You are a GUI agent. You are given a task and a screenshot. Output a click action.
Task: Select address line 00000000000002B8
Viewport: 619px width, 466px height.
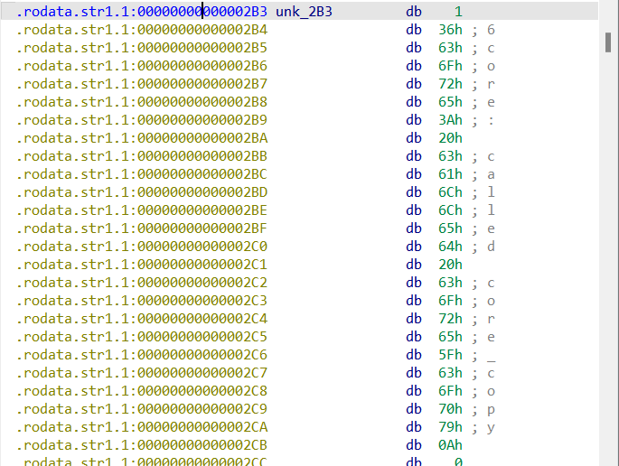pos(142,102)
